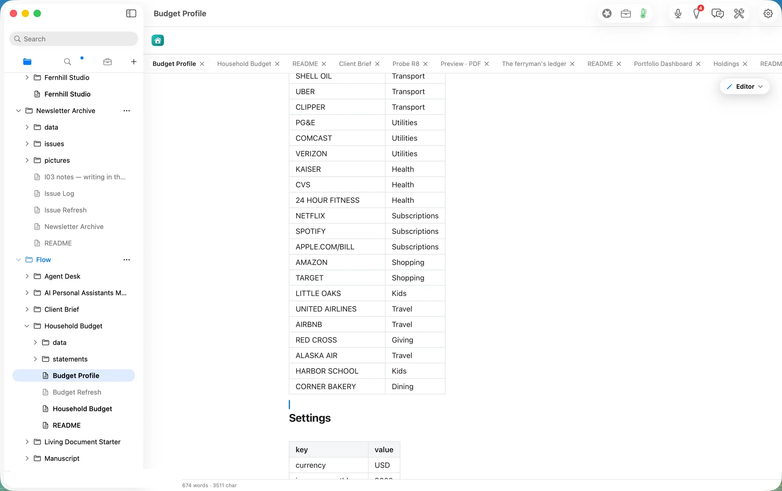Click the star badge icon in top toolbar

(x=607, y=13)
